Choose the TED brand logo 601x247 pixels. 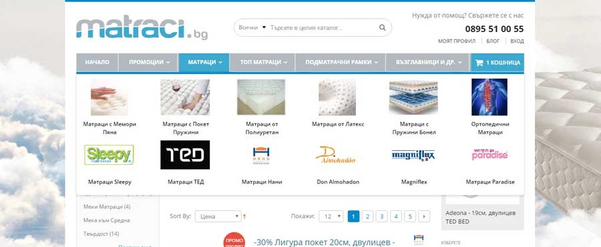[x=185, y=155]
